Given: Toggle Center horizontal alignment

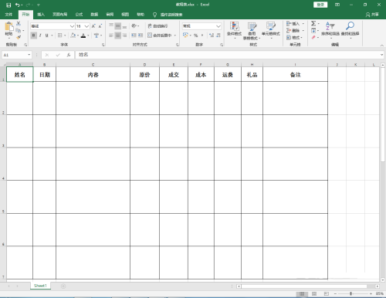Looking at the screenshot, I should (117, 36).
